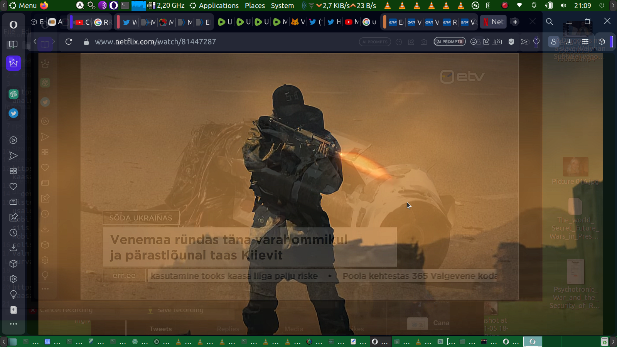617x347 pixels.
Task: Click the red record indicator in tray
Action: point(504,5)
